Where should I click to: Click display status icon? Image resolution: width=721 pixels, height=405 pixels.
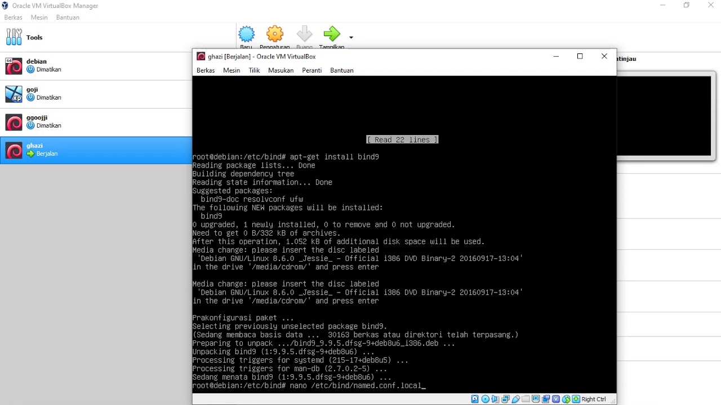536,399
